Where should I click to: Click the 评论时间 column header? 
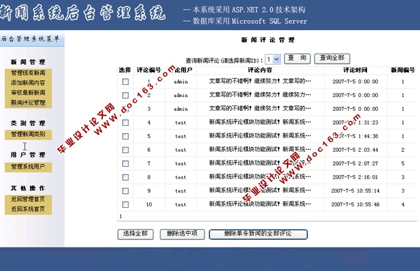[356, 70]
